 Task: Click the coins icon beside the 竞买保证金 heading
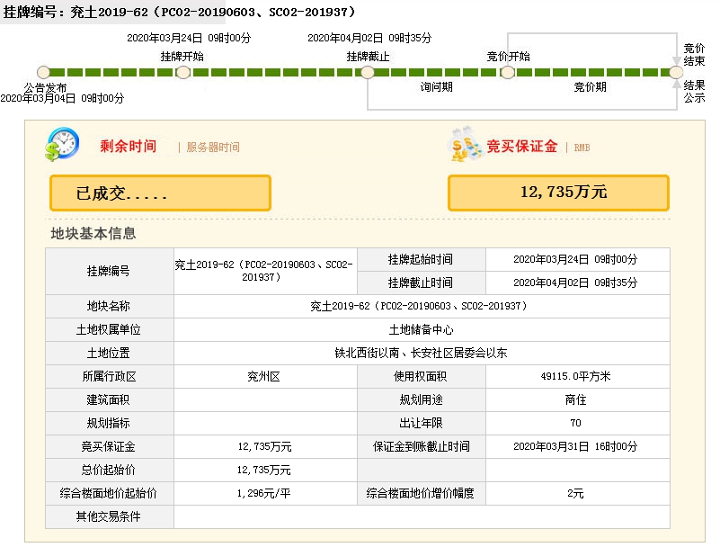466,146
